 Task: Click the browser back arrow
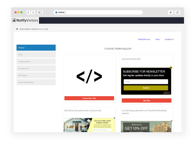pos(28,12)
